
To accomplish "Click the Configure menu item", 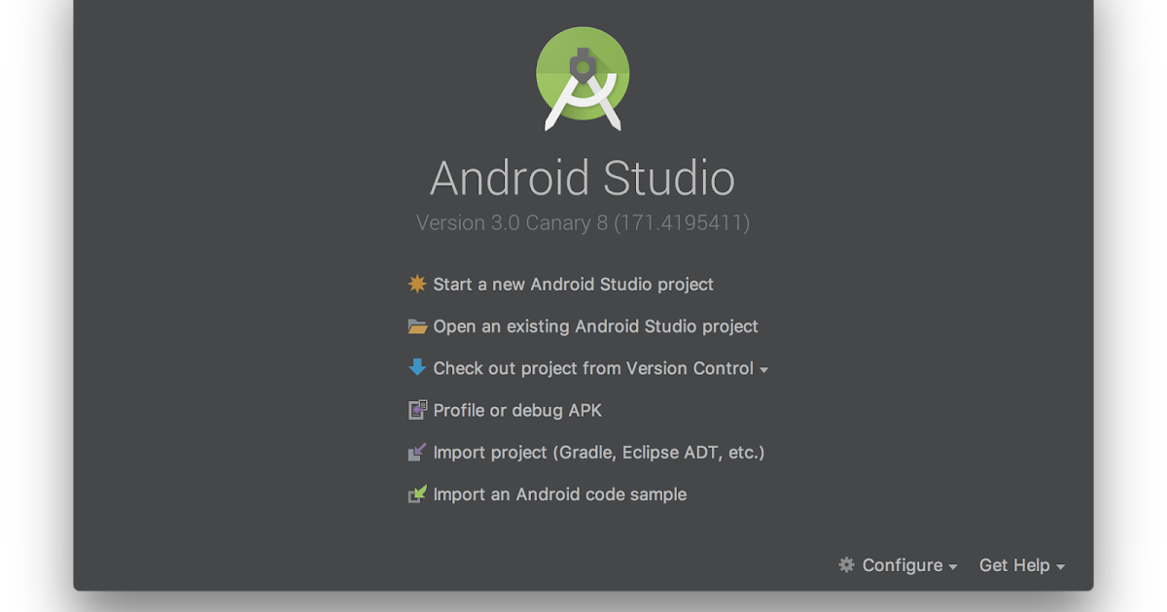I will pos(902,564).
